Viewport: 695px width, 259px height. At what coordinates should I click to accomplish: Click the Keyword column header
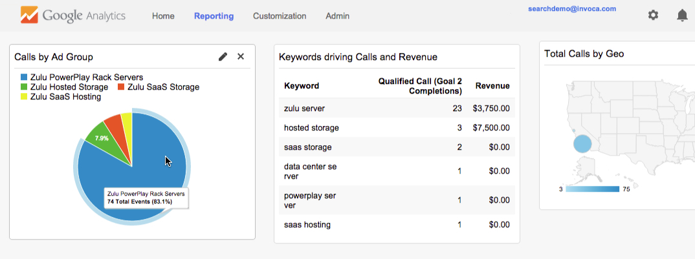[302, 86]
